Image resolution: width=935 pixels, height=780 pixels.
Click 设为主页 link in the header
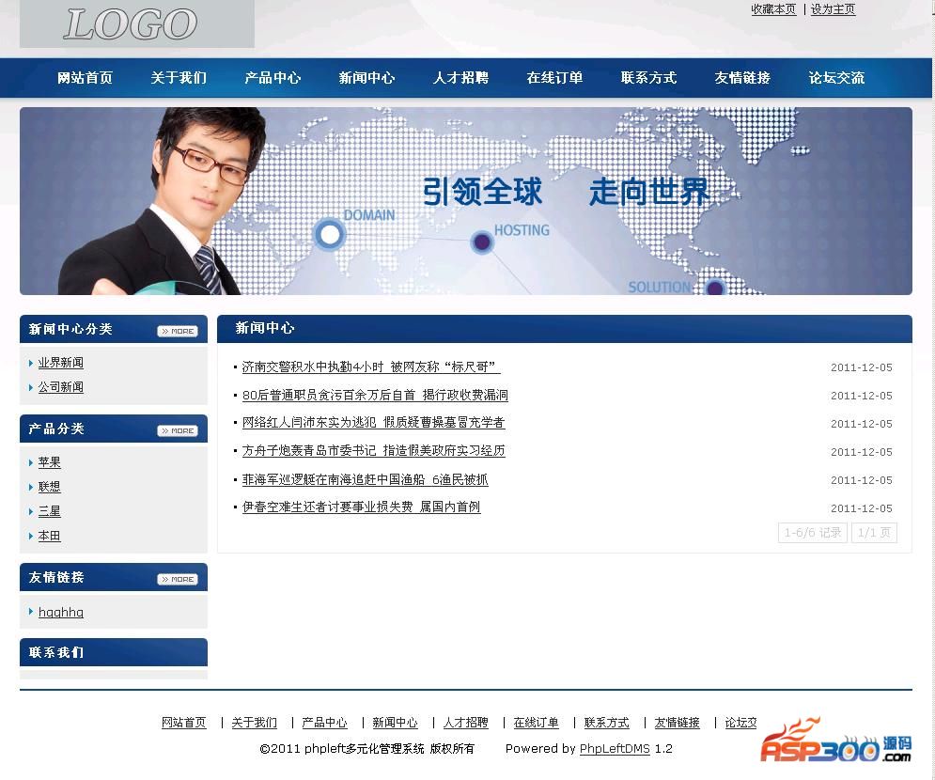pos(833,9)
